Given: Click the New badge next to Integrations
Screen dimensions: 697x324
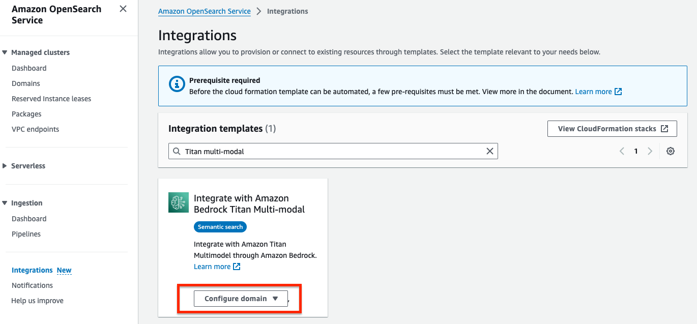Looking at the screenshot, I should tap(64, 270).
